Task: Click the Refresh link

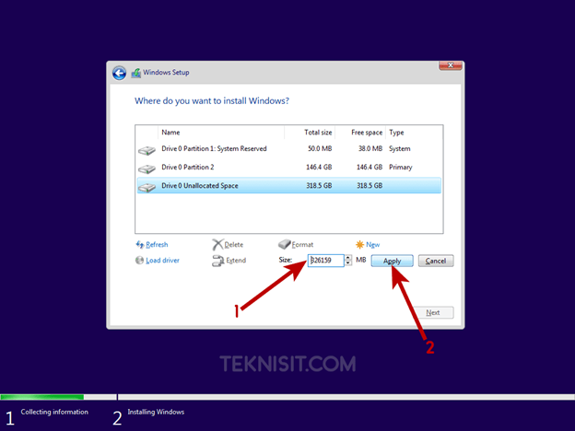Action: (157, 244)
